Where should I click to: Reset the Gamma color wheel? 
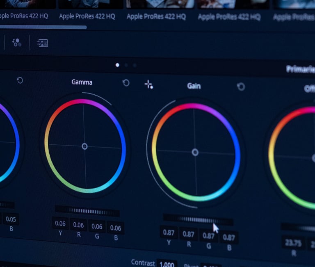tap(126, 83)
